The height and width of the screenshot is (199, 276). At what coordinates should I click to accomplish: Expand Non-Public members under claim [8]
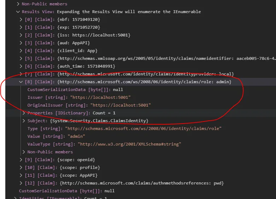24,152
